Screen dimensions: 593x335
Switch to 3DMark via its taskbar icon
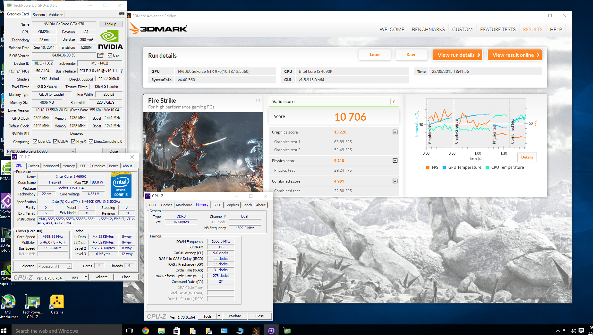(x=256, y=331)
